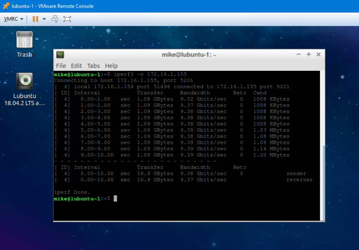359x250 pixels.
Task: Click the iperf3 command line in terminal
Action: pos(150,74)
